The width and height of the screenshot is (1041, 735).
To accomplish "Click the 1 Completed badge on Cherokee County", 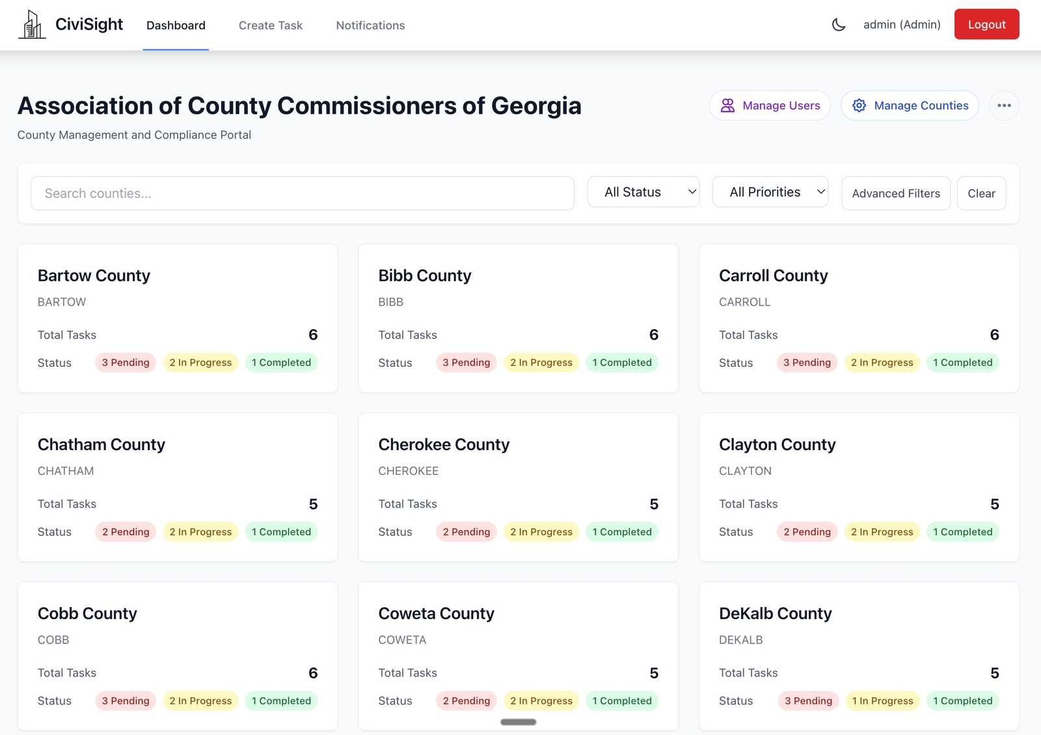I will pos(622,531).
